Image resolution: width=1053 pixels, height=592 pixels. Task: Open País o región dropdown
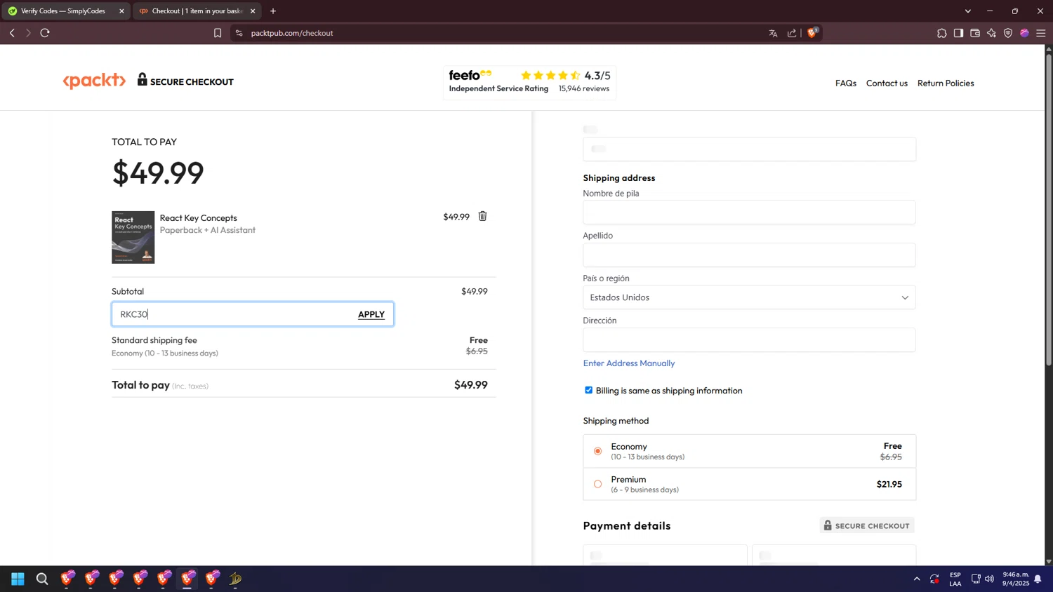749,297
